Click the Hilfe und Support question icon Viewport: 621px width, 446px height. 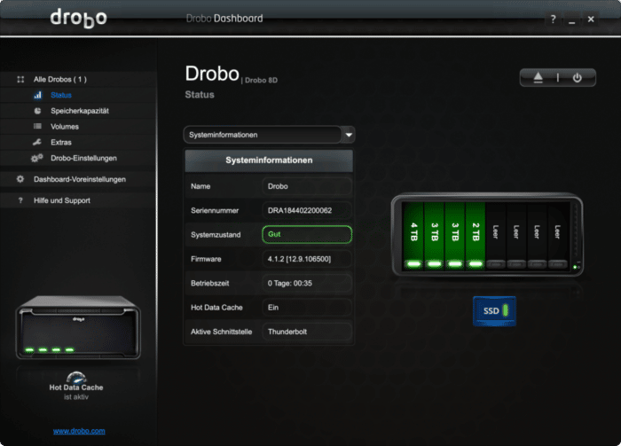(20, 200)
